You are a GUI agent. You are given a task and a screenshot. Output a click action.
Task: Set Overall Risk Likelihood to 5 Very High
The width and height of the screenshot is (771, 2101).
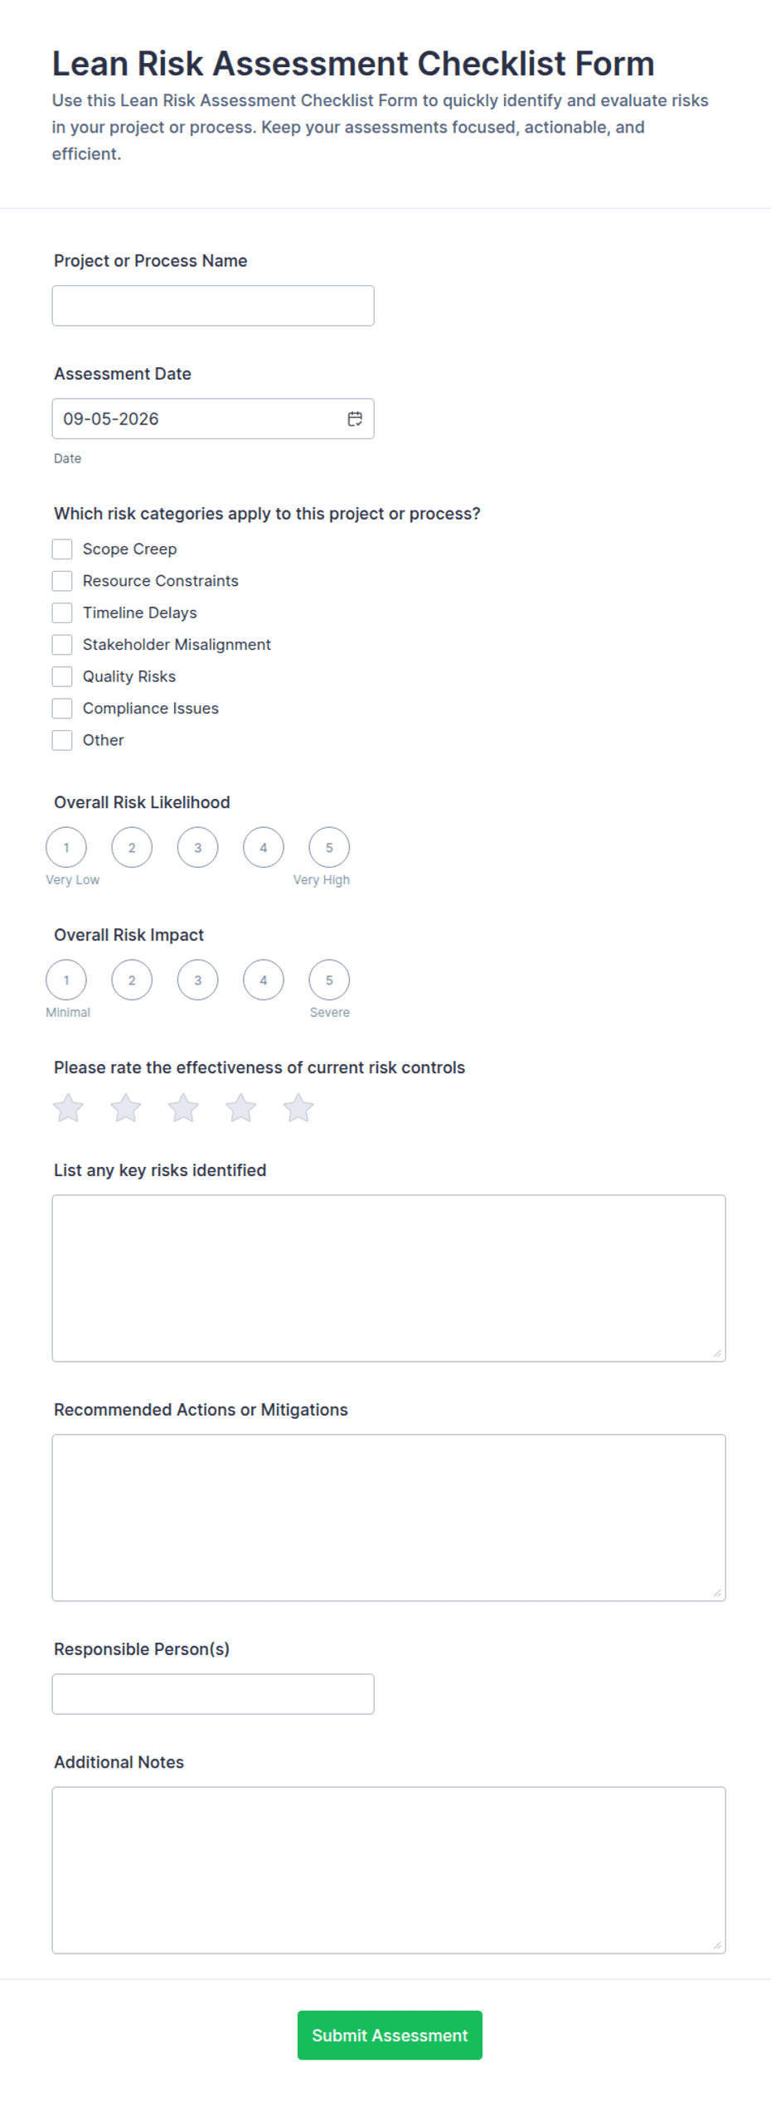(x=329, y=847)
